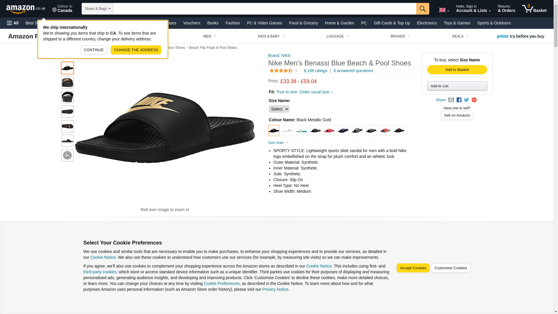
Task: Open the BRANDS menu
Action: pos(400,36)
